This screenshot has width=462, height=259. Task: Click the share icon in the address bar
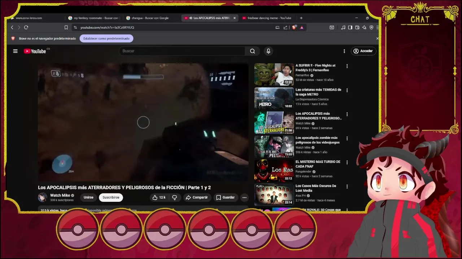[286, 27]
